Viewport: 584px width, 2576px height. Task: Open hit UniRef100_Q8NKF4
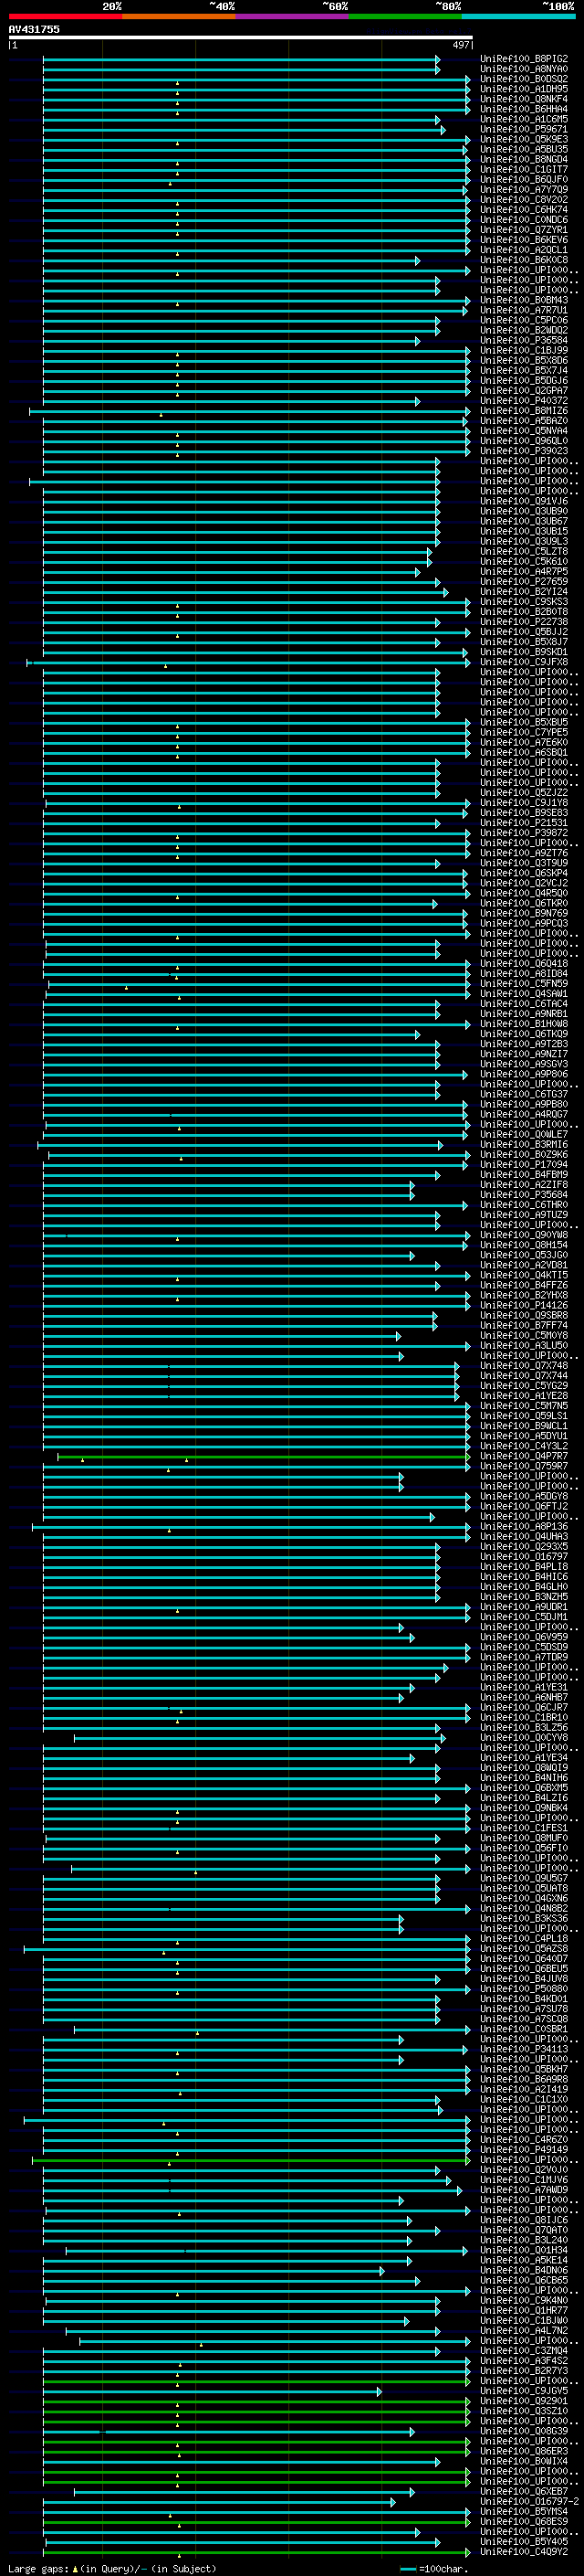click(524, 99)
